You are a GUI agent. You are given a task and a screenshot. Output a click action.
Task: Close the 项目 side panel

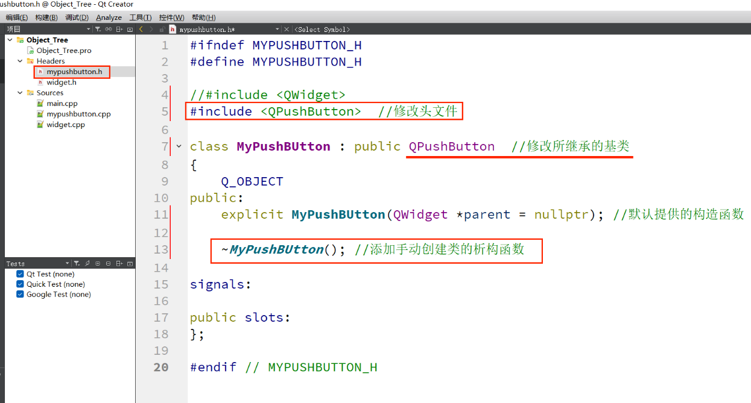(130, 29)
